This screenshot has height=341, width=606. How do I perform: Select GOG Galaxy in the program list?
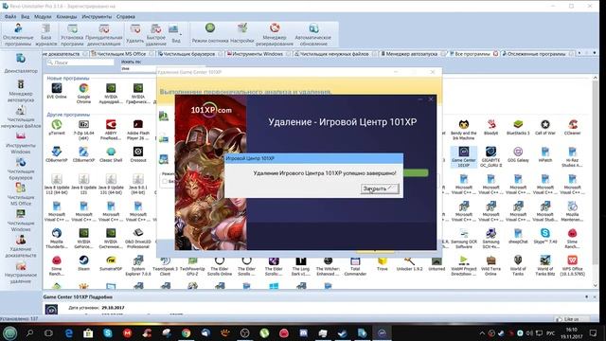click(x=518, y=154)
